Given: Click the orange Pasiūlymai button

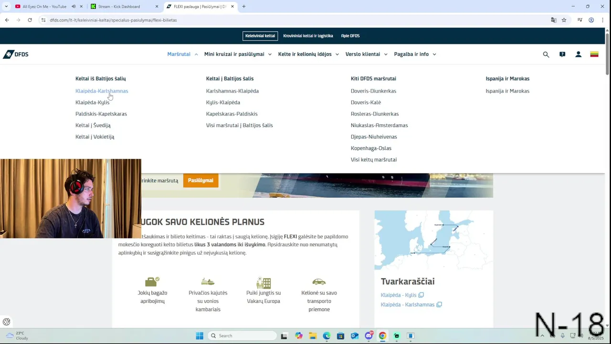Looking at the screenshot, I should pyautogui.click(x=200, y=181).
